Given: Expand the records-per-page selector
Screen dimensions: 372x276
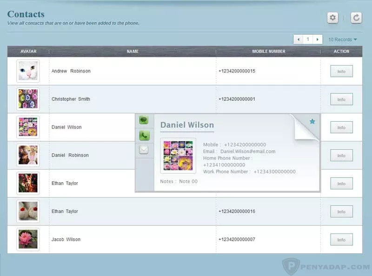Looking at the screenshot, I should 343,39.
